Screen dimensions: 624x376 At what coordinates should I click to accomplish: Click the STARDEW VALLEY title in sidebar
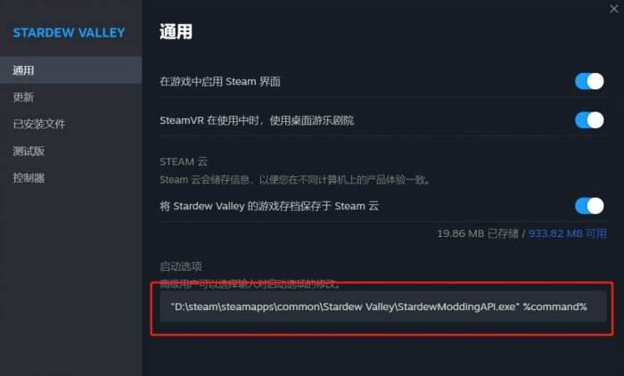[69, 33]
